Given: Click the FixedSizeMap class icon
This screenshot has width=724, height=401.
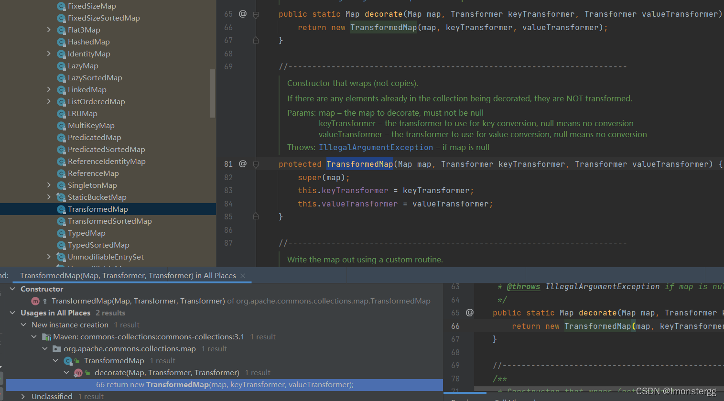Looking at the screenshot, I should point(61,6).
